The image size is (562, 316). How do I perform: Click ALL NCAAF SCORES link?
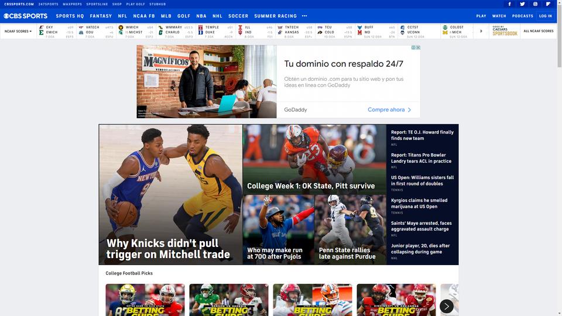tap(539, 31)
